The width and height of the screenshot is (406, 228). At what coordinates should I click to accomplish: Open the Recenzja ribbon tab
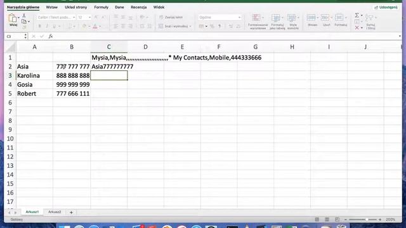(x=138, y=7)
